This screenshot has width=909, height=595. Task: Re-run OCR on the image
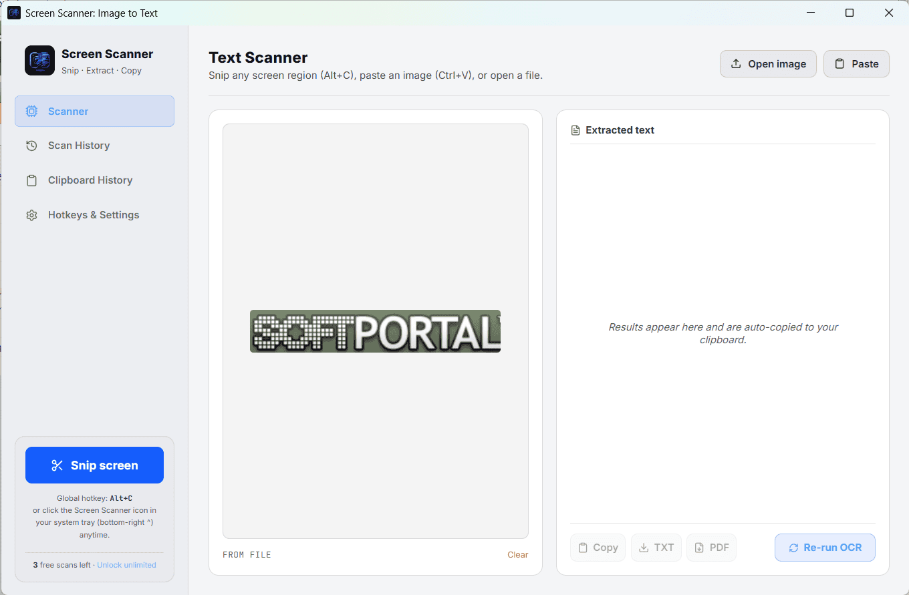(825, 548)
